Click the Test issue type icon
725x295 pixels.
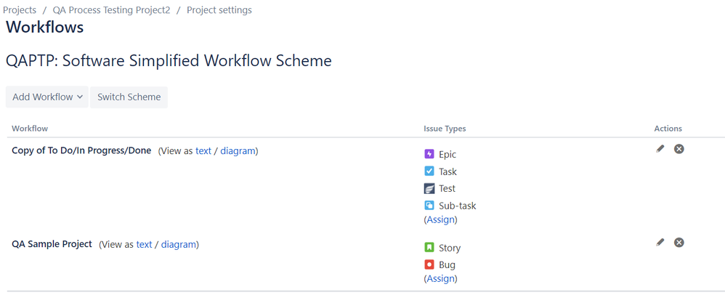click(x=429, y=188)
